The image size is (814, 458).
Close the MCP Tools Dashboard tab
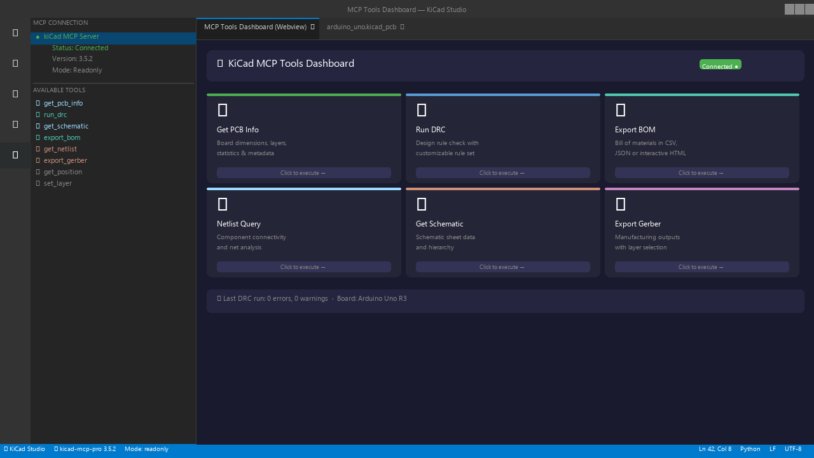click(313, 27)
